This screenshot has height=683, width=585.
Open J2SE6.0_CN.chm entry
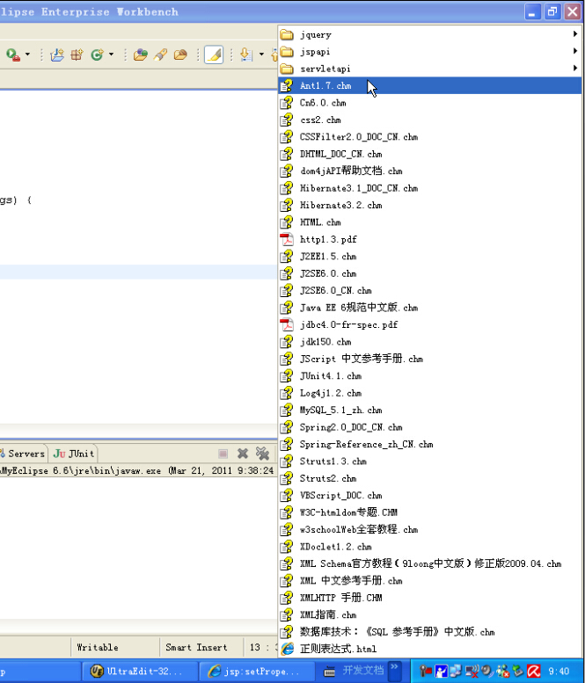click(430, 291)
